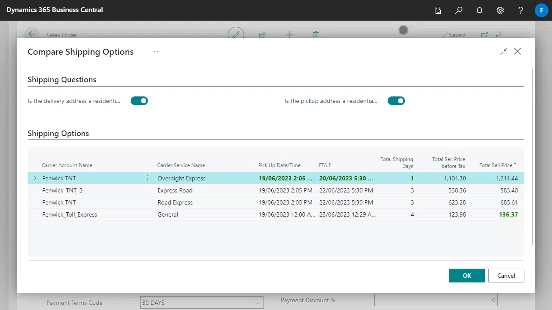This screenshot has height=310, width=552.
Task: Open the settings gear in header
Action: (500, 10)
